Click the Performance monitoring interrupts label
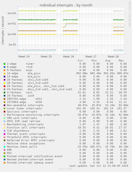 click(x=33, y=115)
